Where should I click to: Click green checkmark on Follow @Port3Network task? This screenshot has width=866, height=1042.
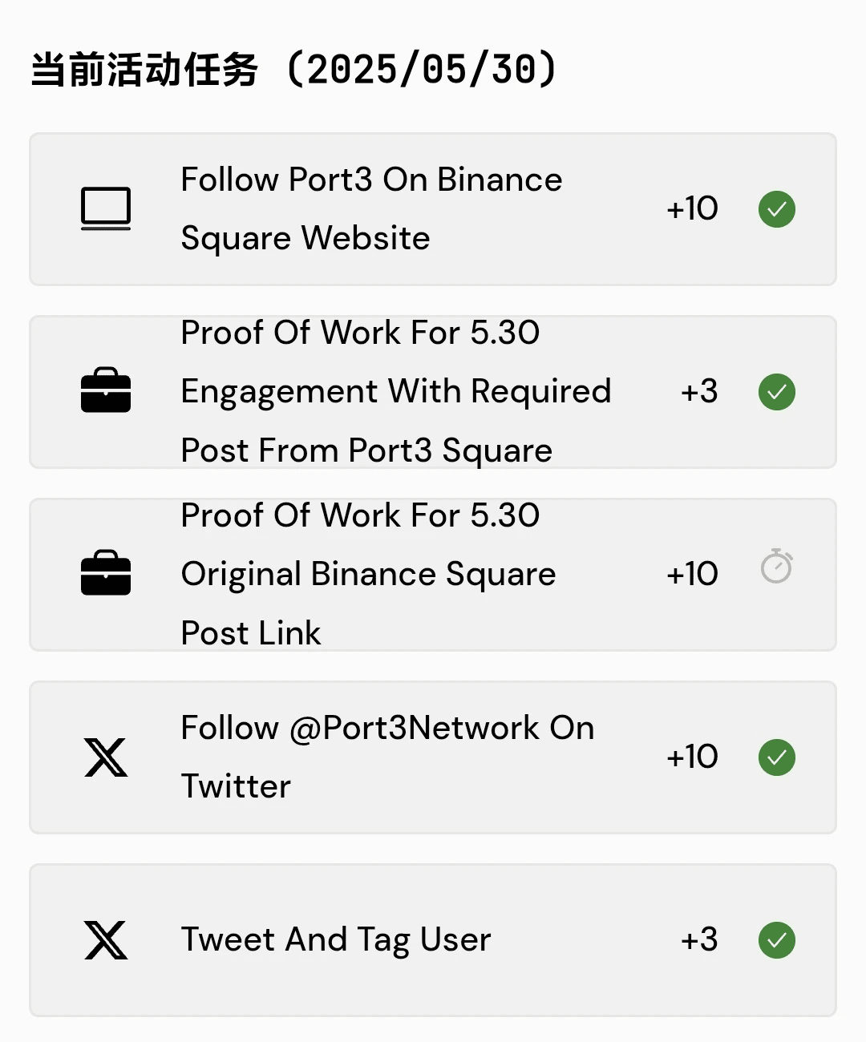pyautogui.click(x=777, y=757)
